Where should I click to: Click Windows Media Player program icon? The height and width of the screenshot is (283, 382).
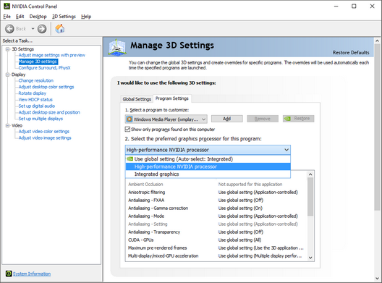(129, 119)
